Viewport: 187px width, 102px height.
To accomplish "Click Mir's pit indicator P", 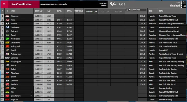I will pyautogui.click(x=31, y=92).
